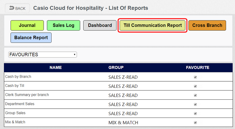Open the Cash by Till report
The width and height of the screenshot is (235, 129).
[x=15, y=86]
